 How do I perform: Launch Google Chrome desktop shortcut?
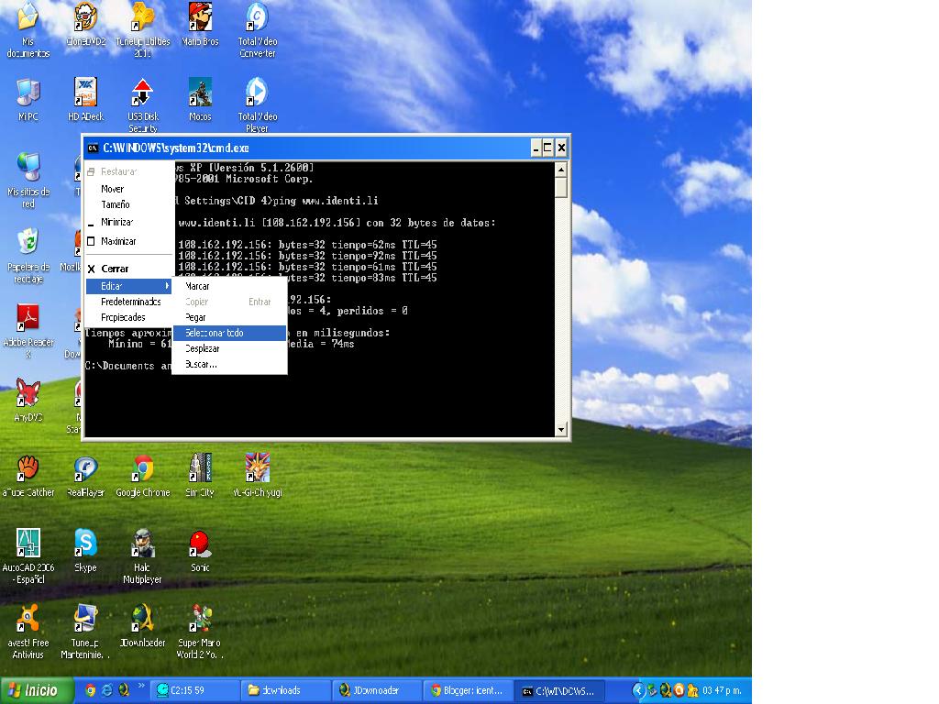coord(142,477)
